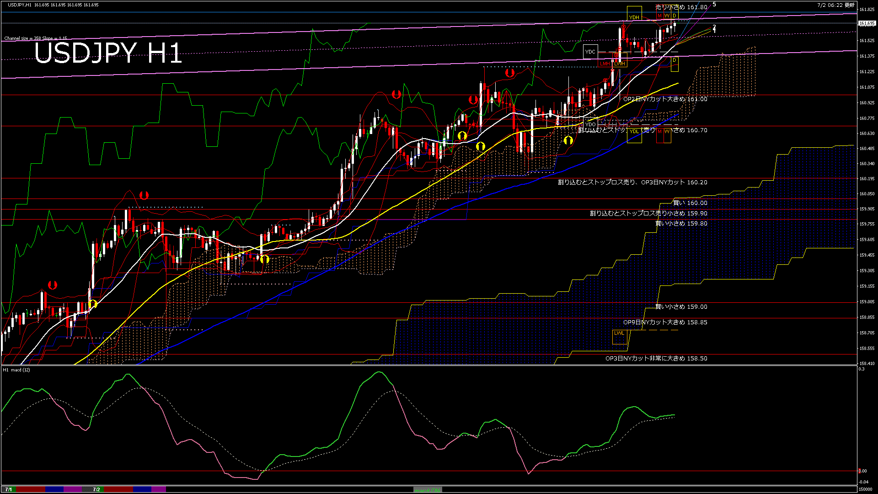Click the 売り小さめ 161.80 label

click(681, 7)
